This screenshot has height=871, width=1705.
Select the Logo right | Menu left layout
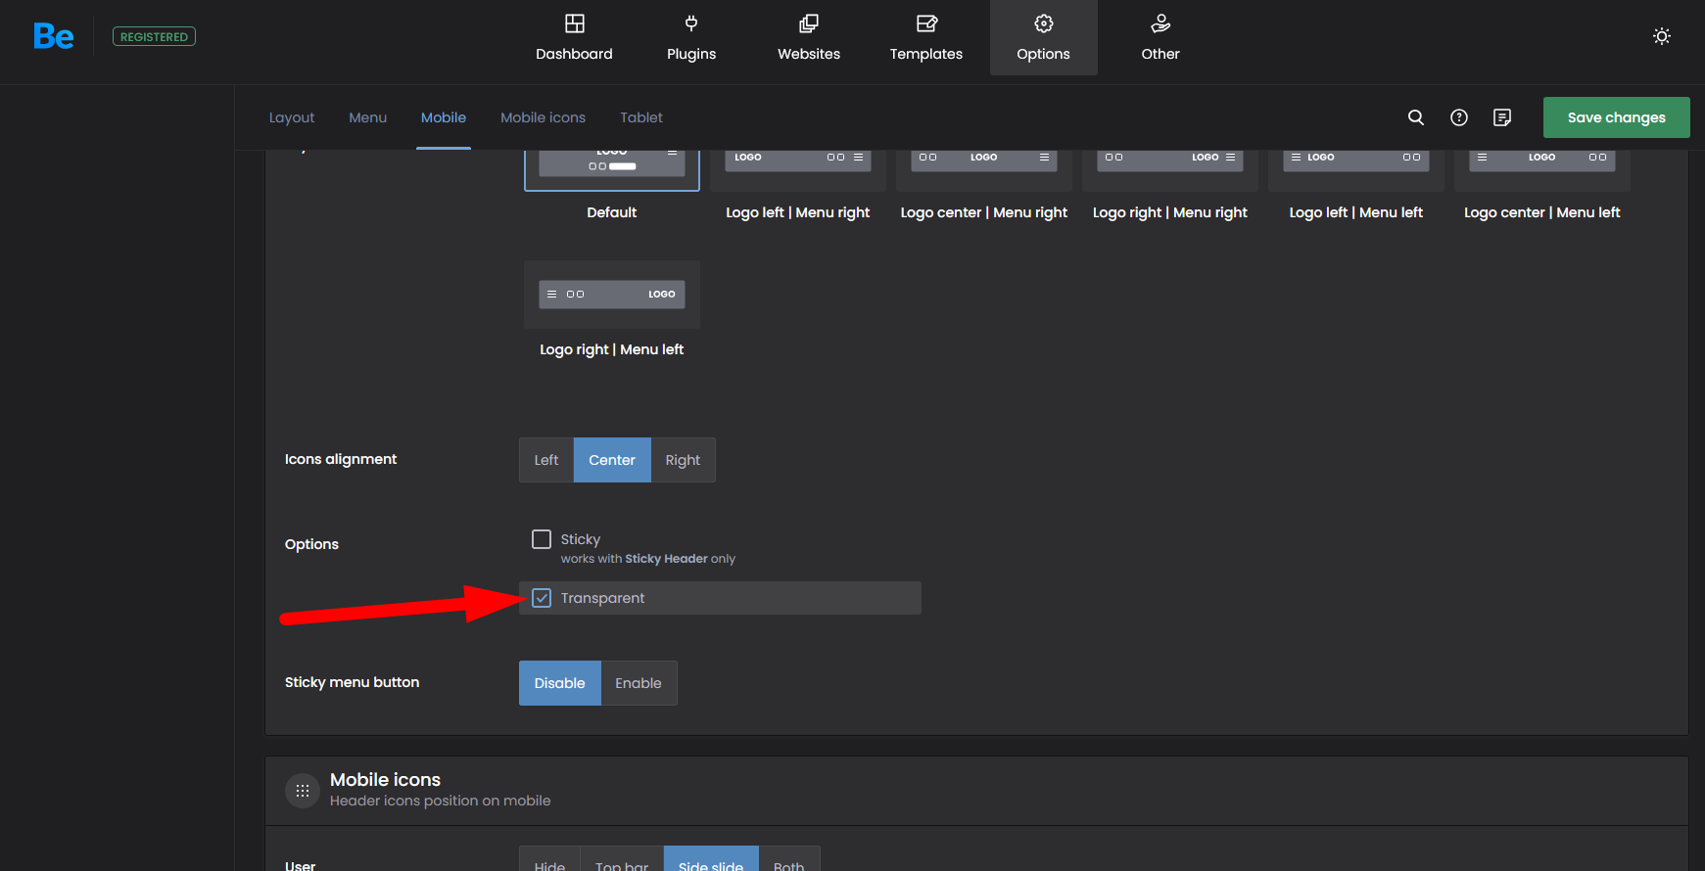(x=612, y=295)
